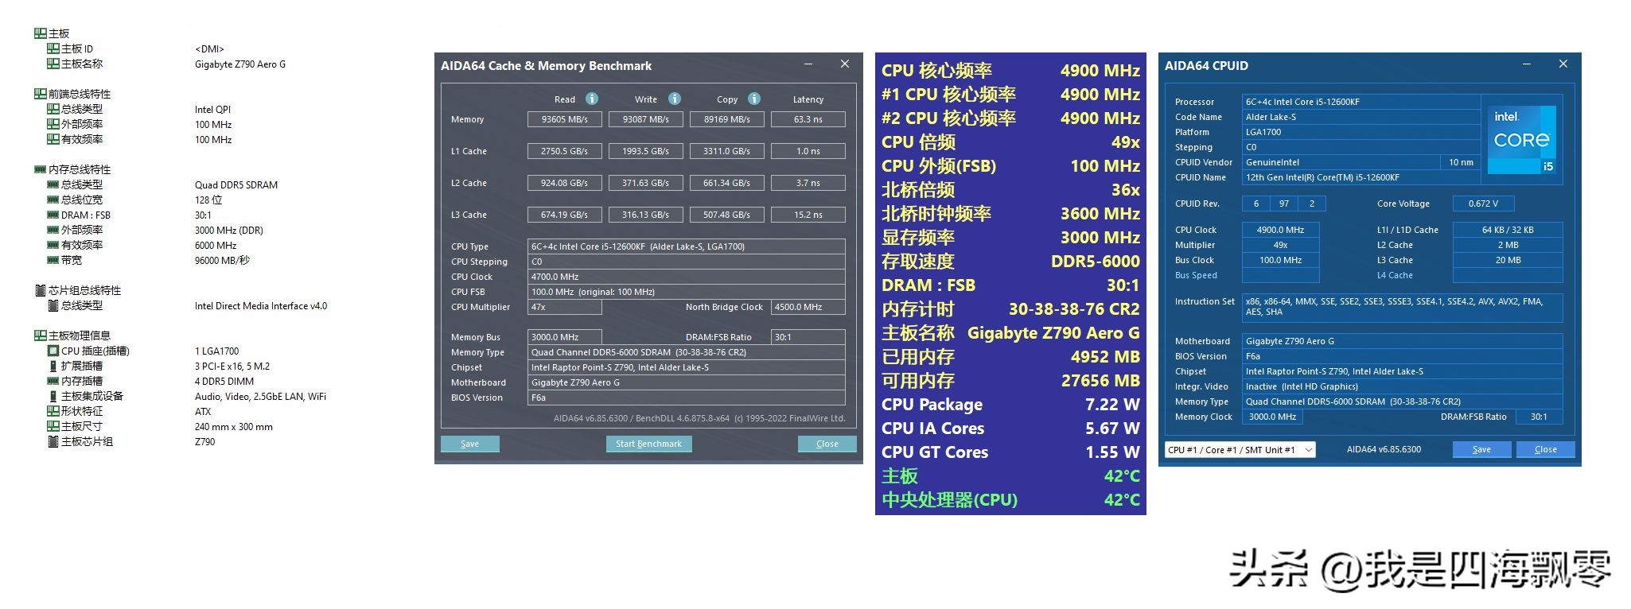Click Memory Clock 3000.0 MHz in CPUID
Screen dimensions: 1631x609
tap(1272, 417)
